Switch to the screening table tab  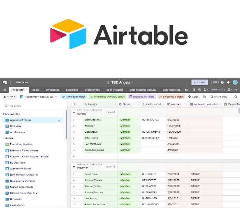[72, 90]
